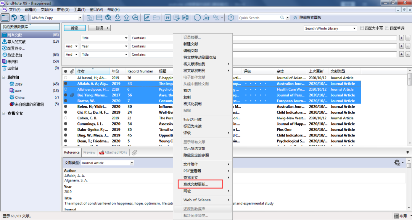Open Quick Search options dropdown arrow

tap(288, 18)
